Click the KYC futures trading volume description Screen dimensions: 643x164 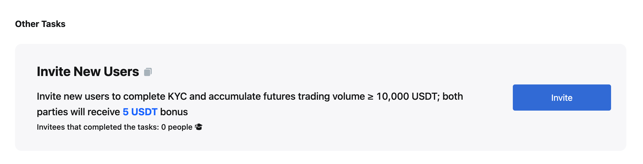[x=250, y=104]
